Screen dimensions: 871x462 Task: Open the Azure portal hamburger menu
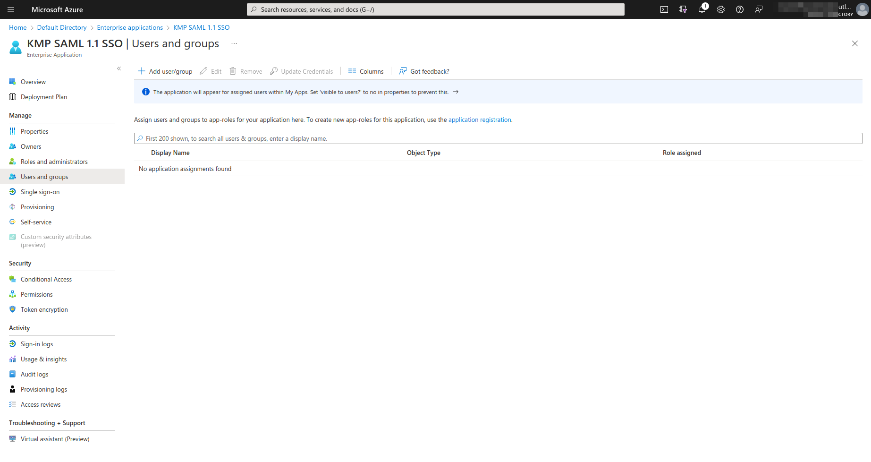pyautogui.click(x=11, y=9)
